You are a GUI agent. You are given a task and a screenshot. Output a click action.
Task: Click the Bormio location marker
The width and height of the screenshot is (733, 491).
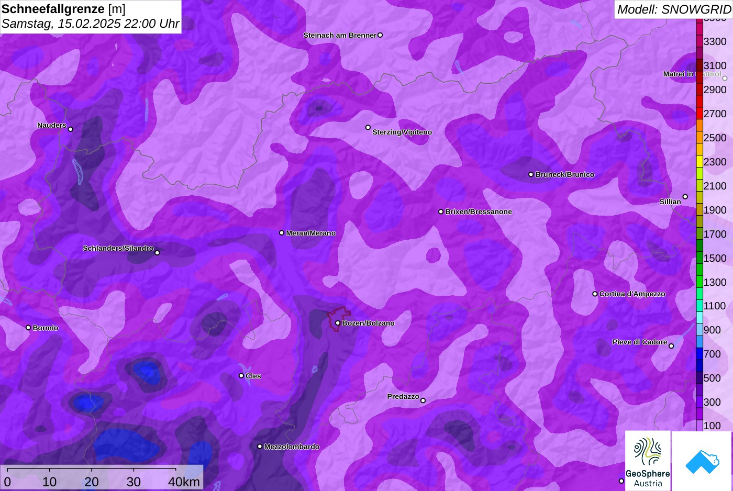(x=28, y=328)
